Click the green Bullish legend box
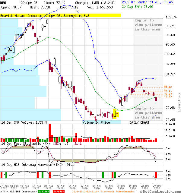Image resolution: width=181 pixels, height=193 pixels. pos(44,191)
